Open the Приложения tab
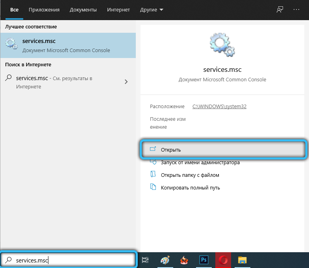This screenshot has width=309, height=268. (44, 10)
